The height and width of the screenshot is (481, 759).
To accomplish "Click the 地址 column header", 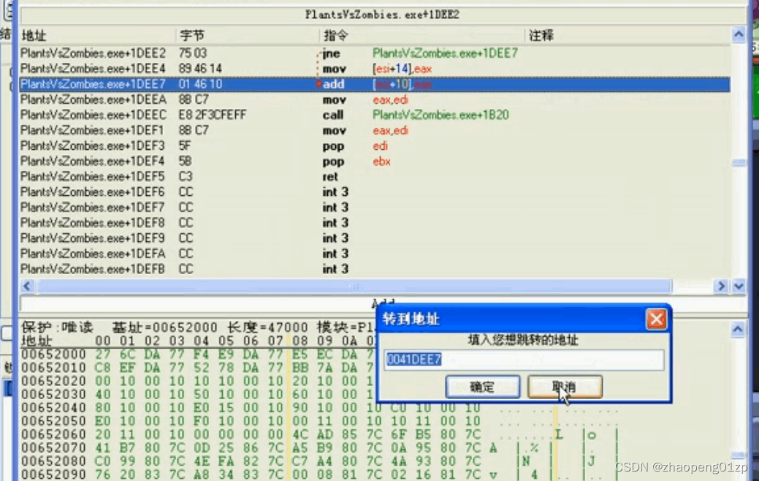I will [97, 35].
